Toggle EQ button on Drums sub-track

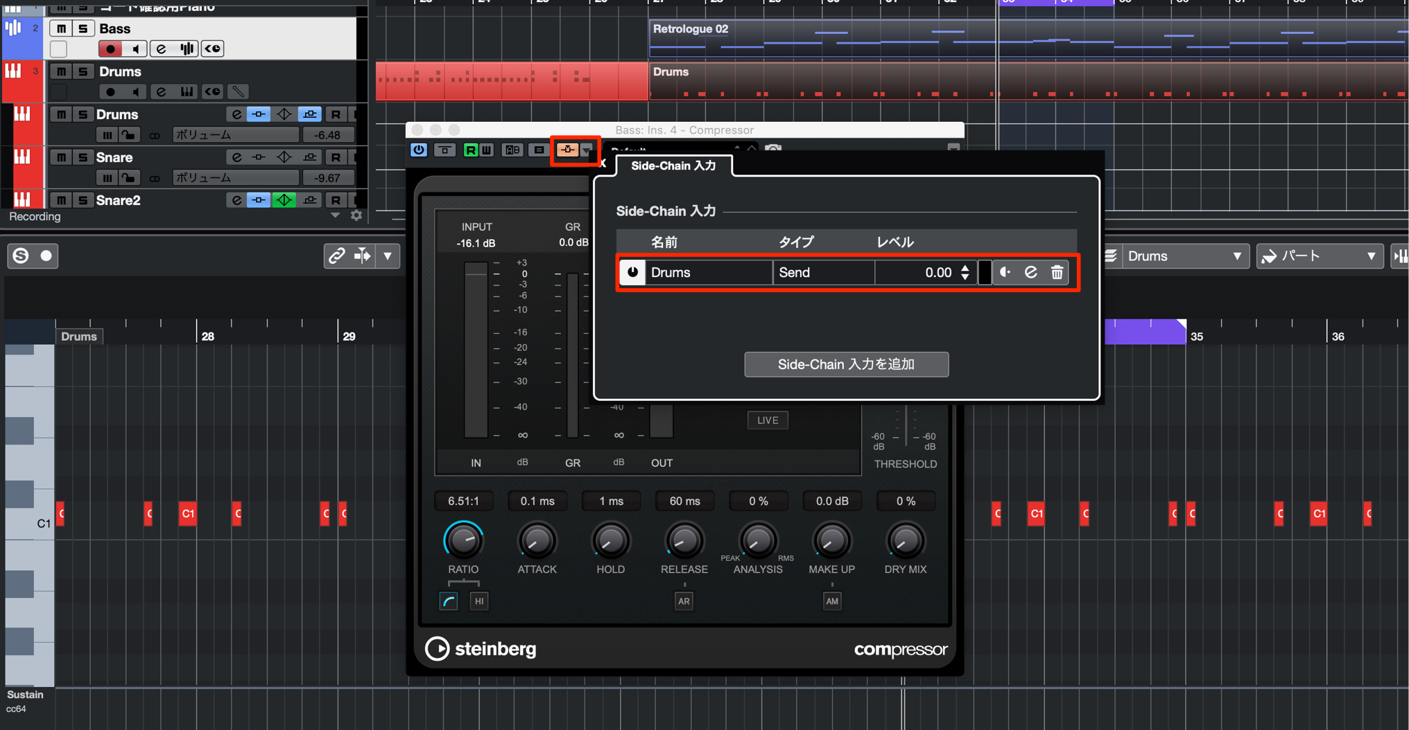tap(258, 114)
